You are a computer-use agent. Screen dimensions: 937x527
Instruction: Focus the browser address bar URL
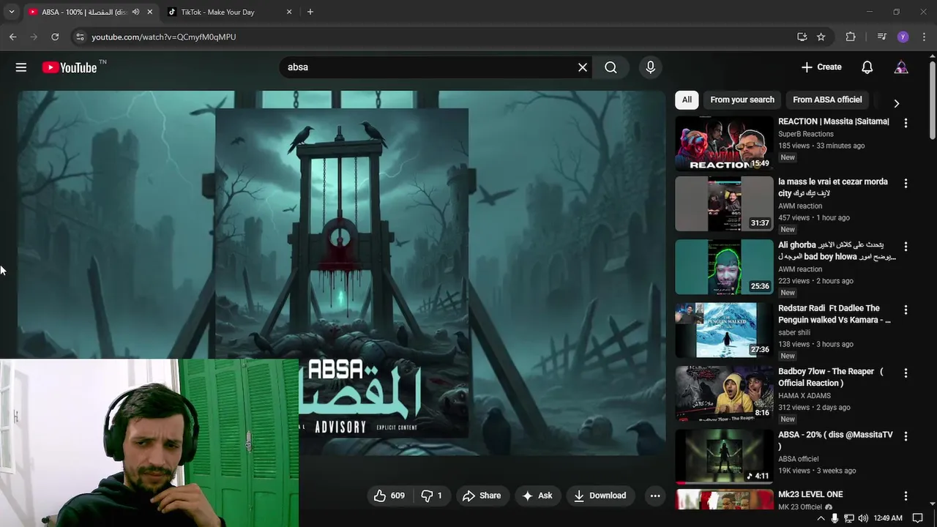click(x=164, y=37)
